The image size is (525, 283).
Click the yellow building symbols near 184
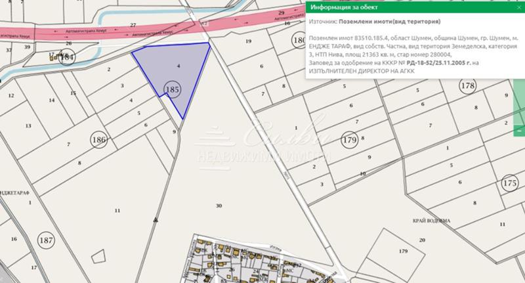point(52,58)
